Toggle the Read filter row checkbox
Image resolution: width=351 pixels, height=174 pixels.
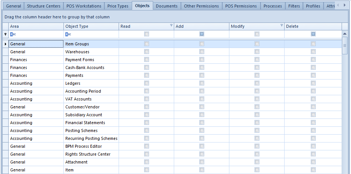pos(147,34)
